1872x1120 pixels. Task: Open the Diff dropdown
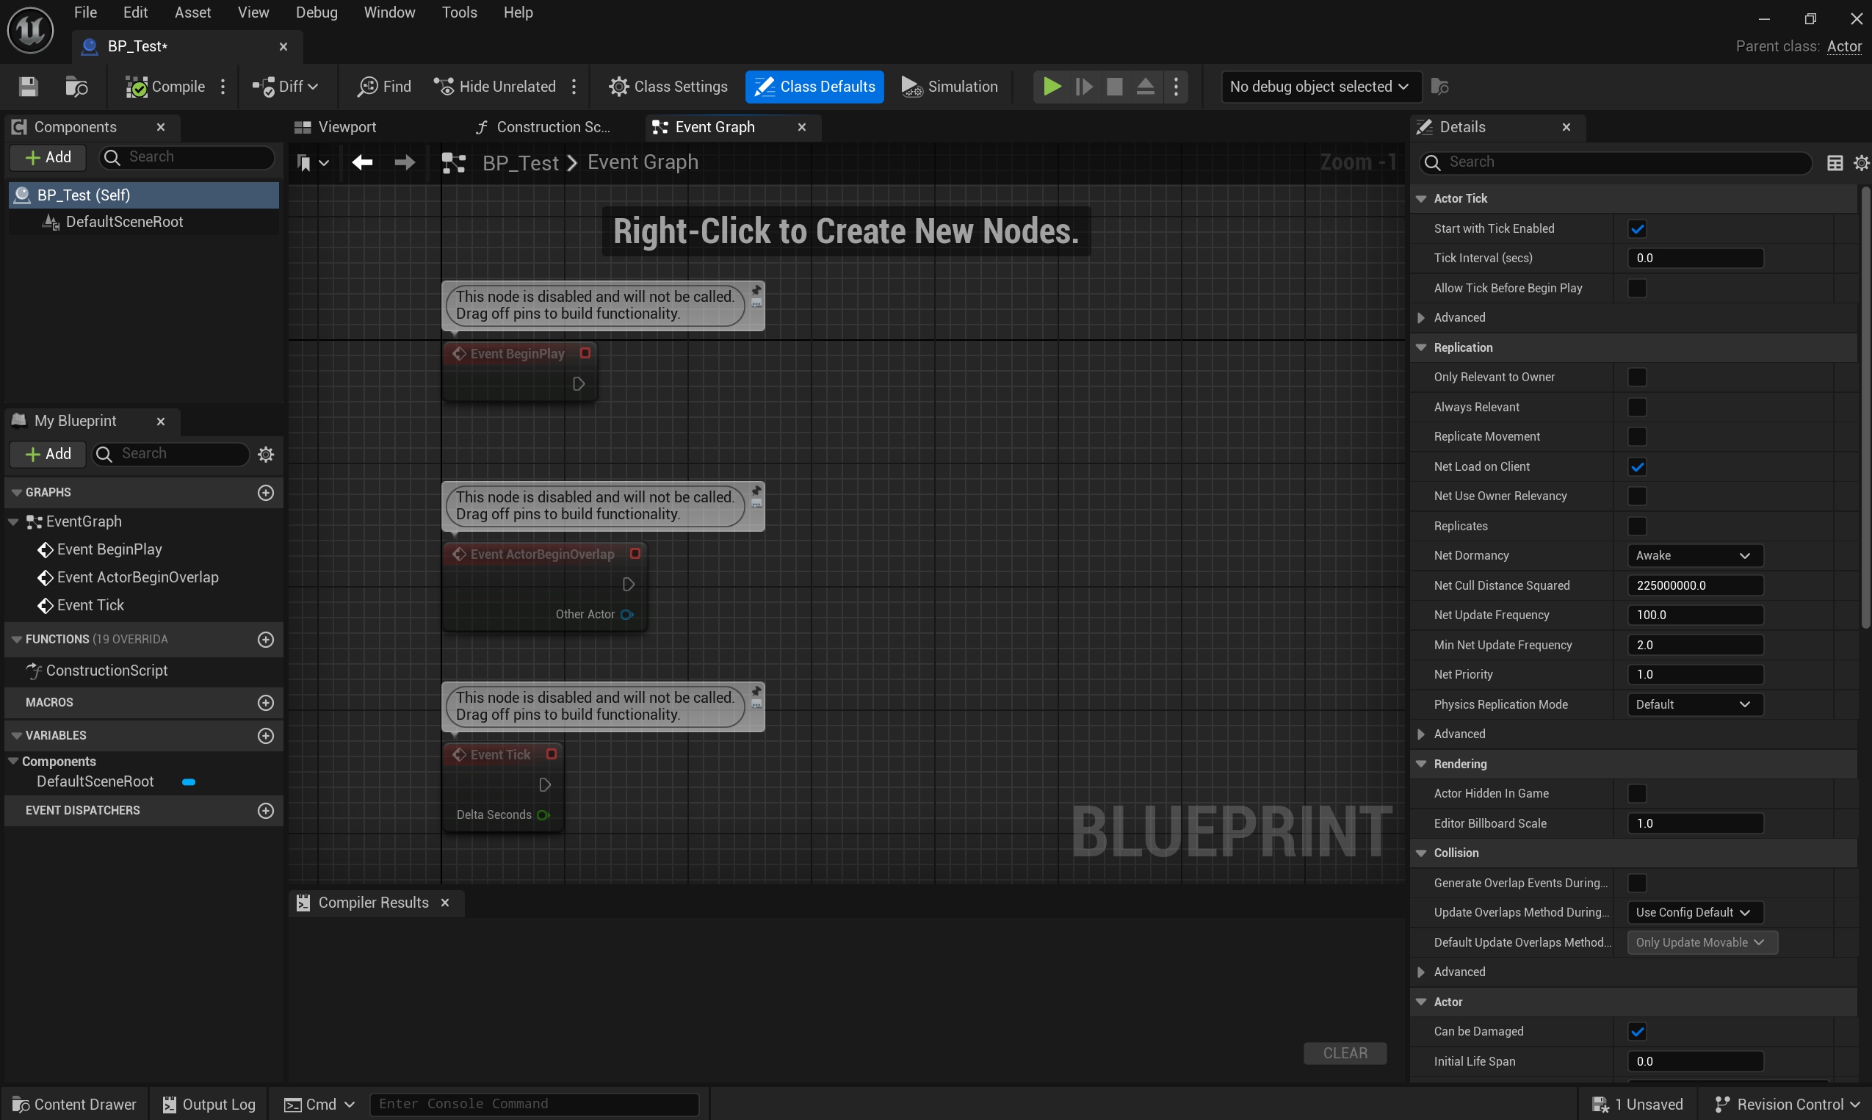[x=285, y=87]
